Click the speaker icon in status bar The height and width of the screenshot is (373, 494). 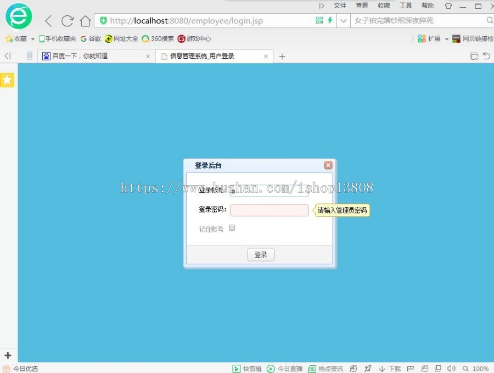(451, 369)
